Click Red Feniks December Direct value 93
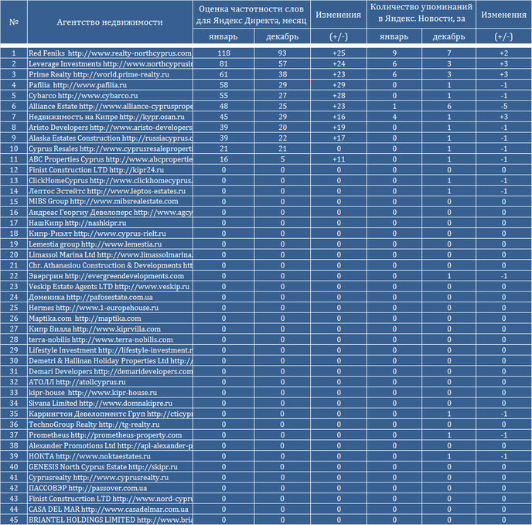Viewport: 532px width, 525px height. [282, 53]
